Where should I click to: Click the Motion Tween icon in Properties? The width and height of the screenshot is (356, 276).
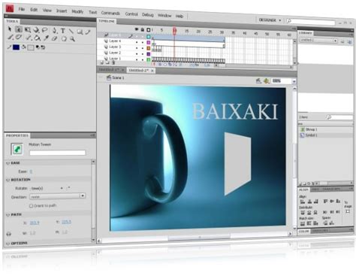coord(17,150)
